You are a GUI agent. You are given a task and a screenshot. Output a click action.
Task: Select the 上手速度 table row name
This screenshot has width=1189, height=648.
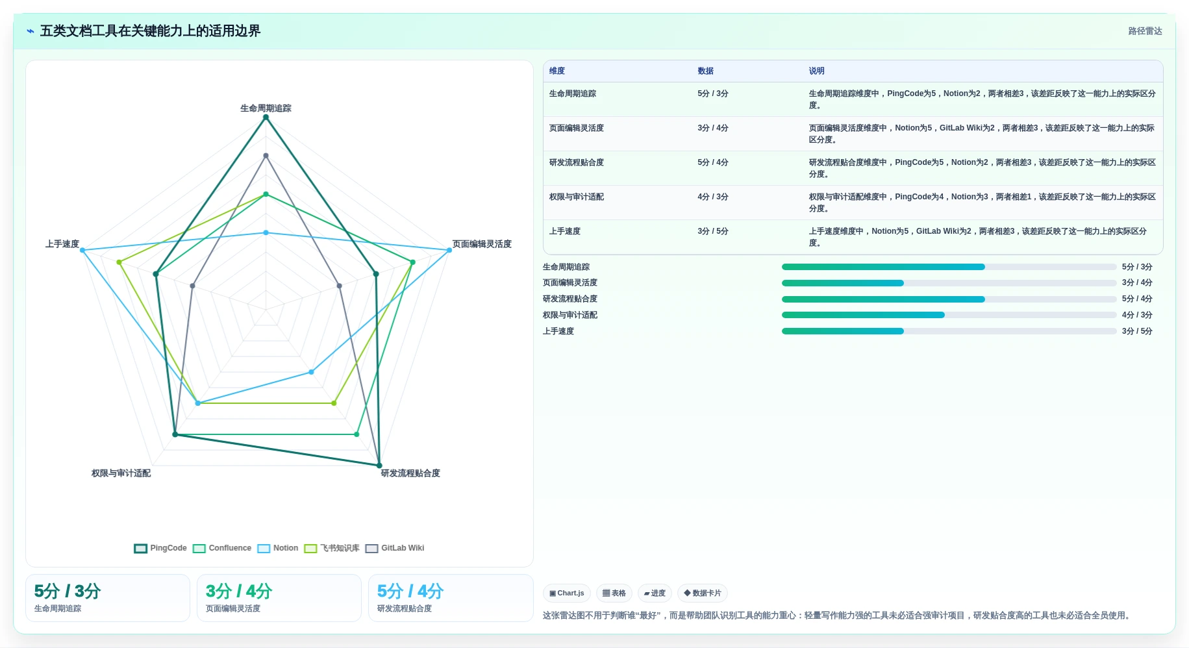tap(565, 231)
